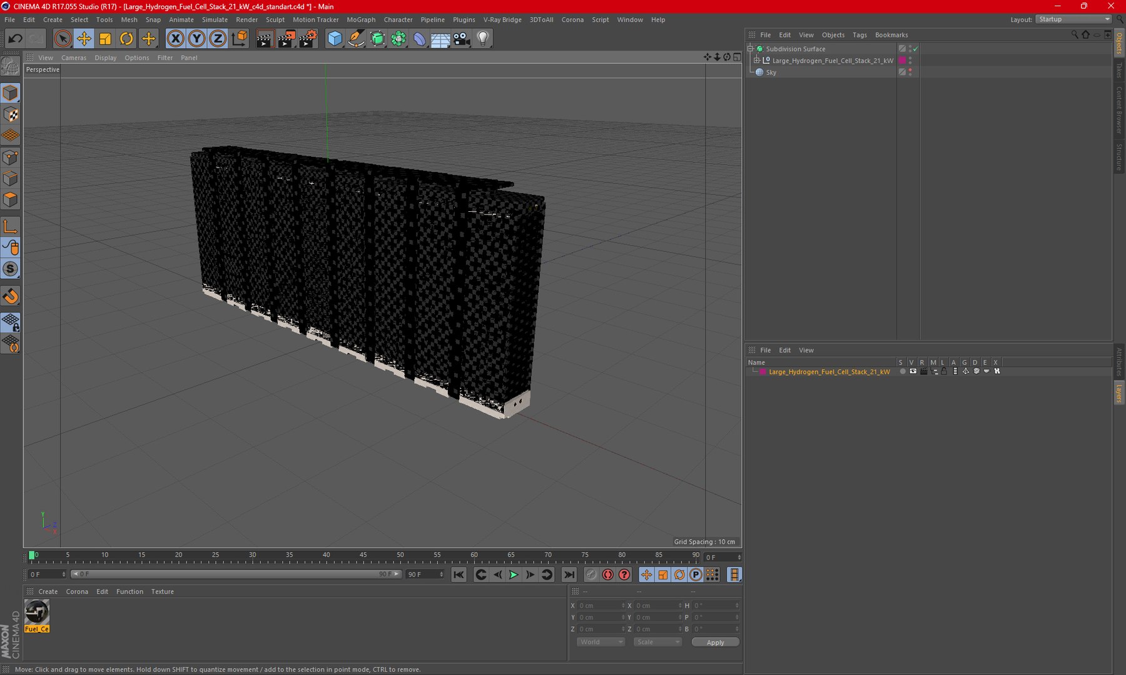Click the Undo arrow icon
1126x675 pixels.
click(x=15, y=39)
